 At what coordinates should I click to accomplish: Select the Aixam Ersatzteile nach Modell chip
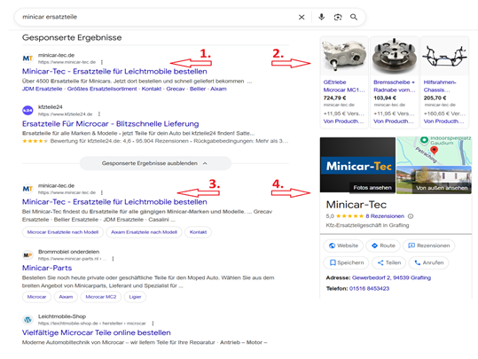pyautogui.click(x=144, y=232)
